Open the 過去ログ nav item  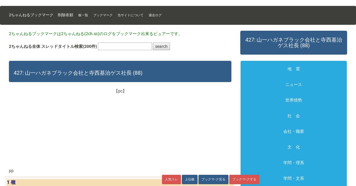tap(155, 15)
